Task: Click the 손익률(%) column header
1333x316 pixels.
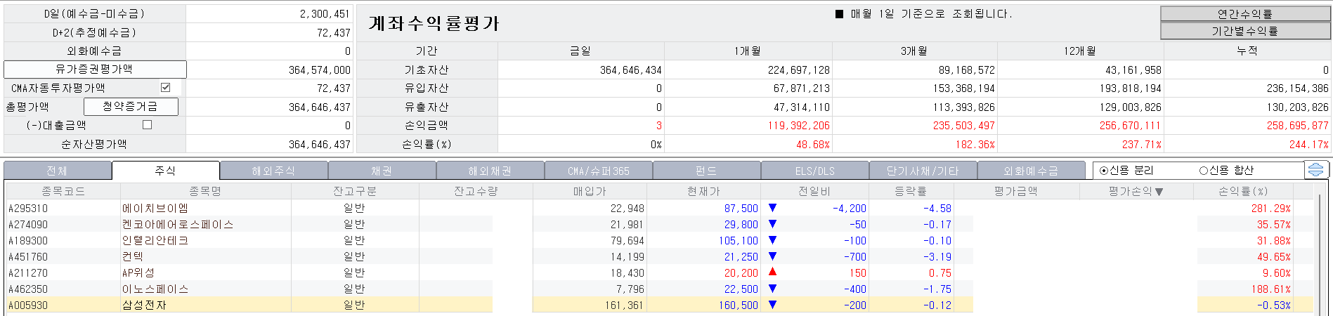Action: (x=1243, y=191)
